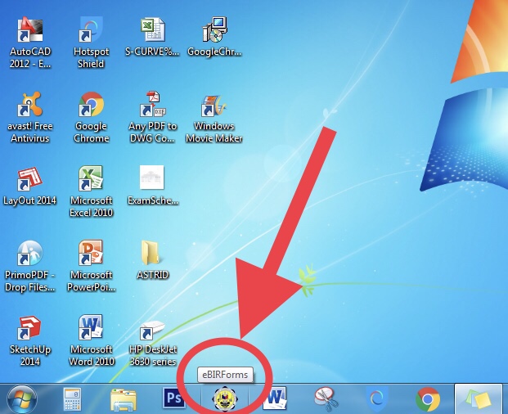
Task: Select the ASTRID folder on the desktop
Action: coord(152,254)
